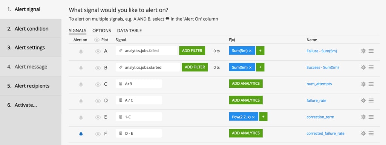
Task: Open gear settings for signal A row
Action: pos(363,51)
